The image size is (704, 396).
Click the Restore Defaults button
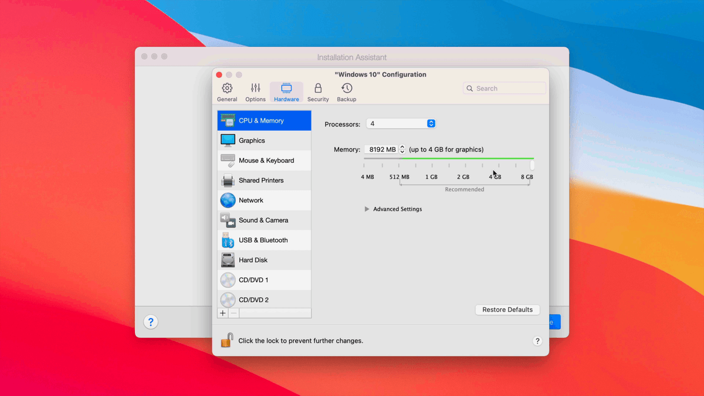(507, 309)
